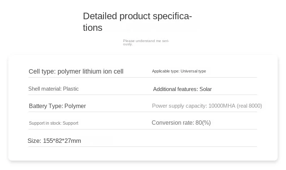
Task: Click the '80(%)' conversion value
Action: click(x=203, y=123)
